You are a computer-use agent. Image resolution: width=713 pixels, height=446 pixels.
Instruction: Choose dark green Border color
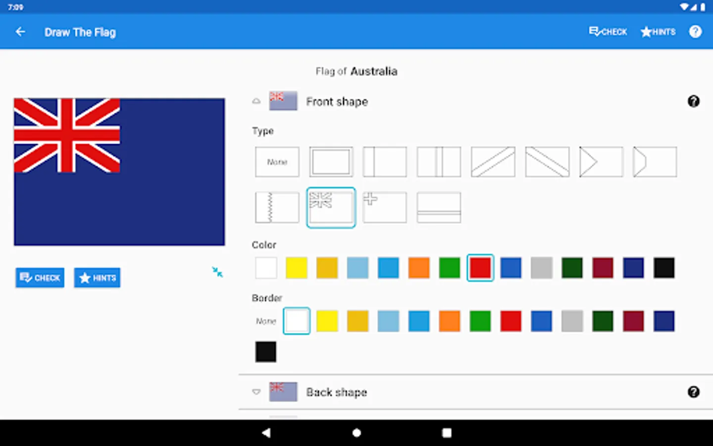click(x=603, y=321)
